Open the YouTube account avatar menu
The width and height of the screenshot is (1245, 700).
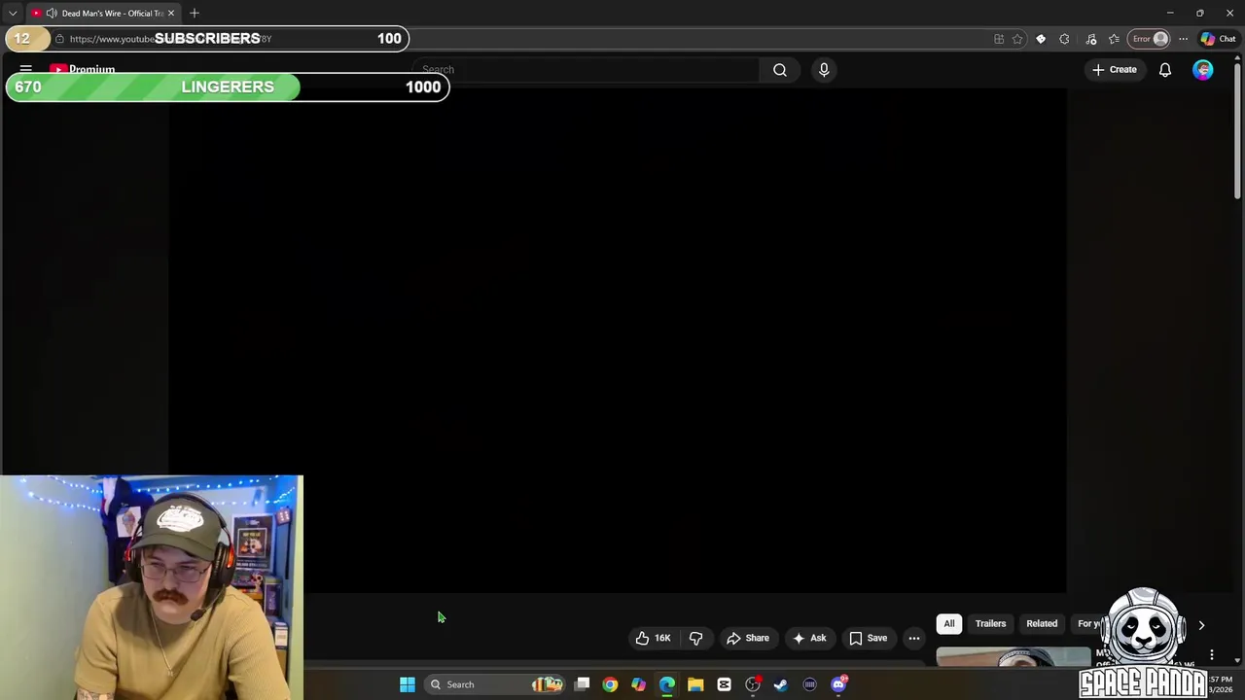click(1203, 70)
